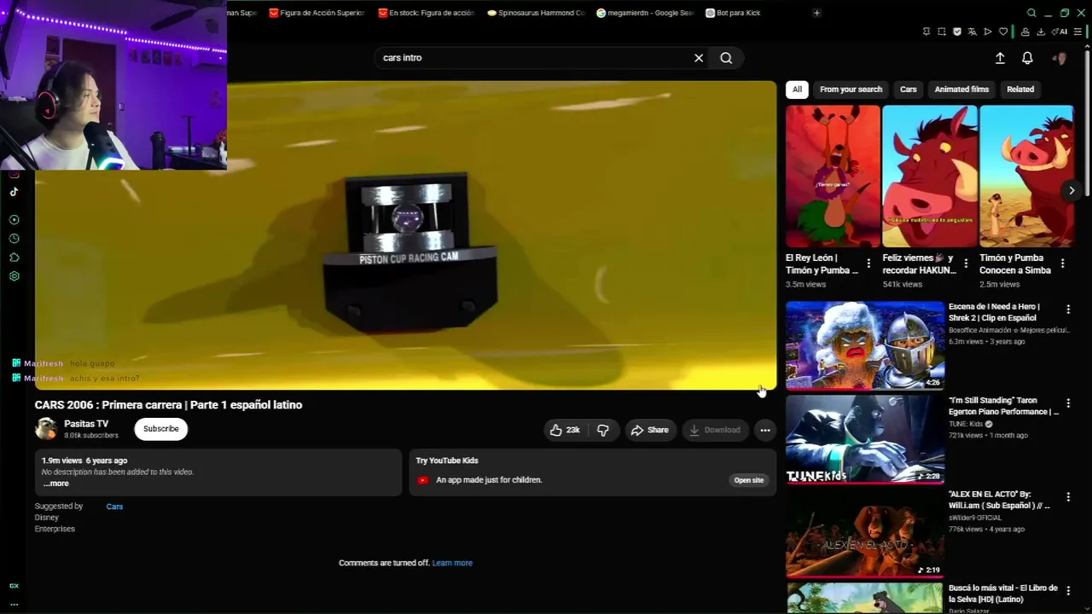The image size is (1092, 614).
Task: Click the Cars video player
Action: click(x=405, y=235)
